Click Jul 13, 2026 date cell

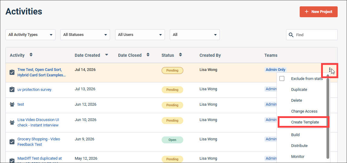(x=85, y=89)
